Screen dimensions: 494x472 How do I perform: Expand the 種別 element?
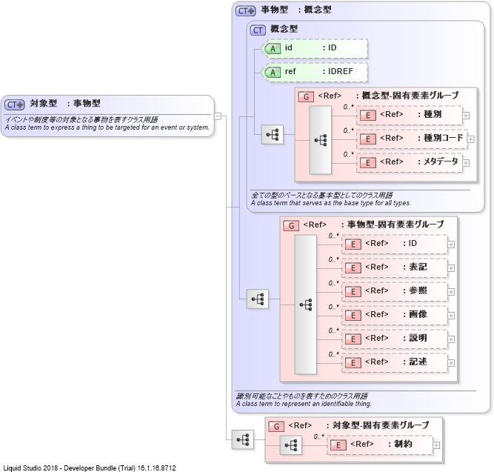[x=466, y=116]
